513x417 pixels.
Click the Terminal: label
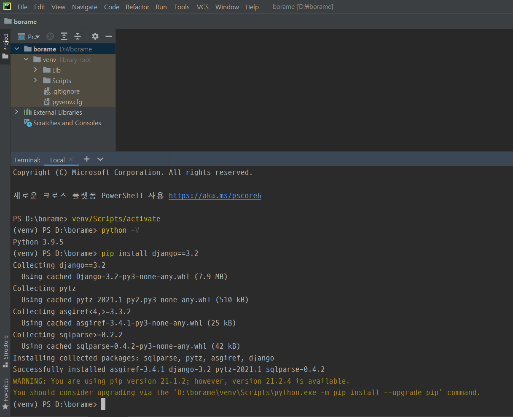tap(27, 160)
